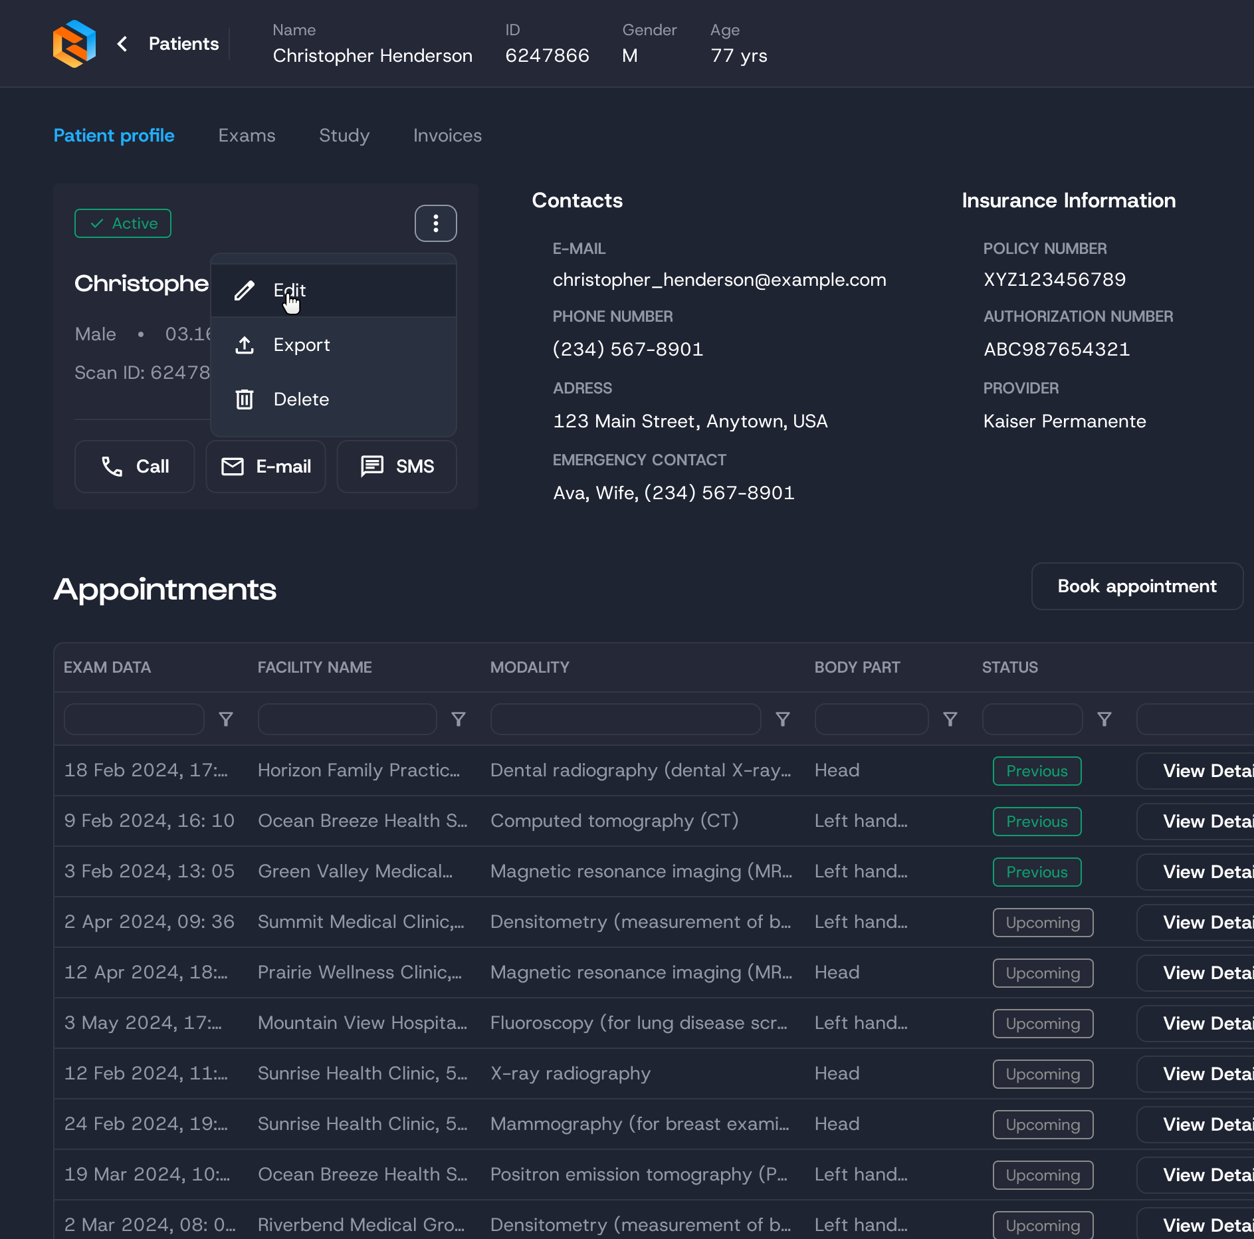Open the Facility Name column filter icon

459,719
